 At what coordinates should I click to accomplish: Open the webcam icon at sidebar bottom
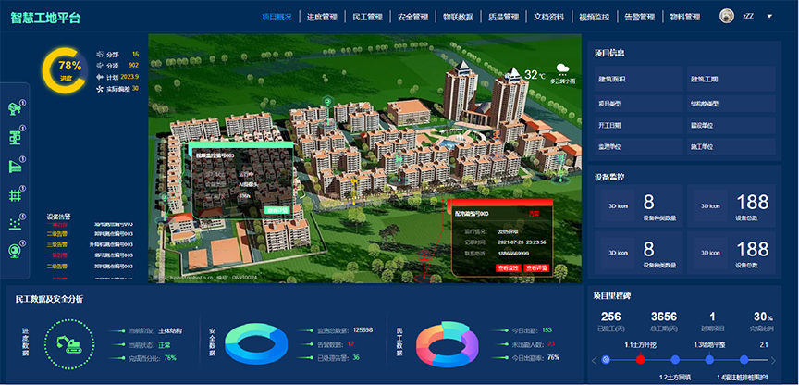tap(15, 250)
